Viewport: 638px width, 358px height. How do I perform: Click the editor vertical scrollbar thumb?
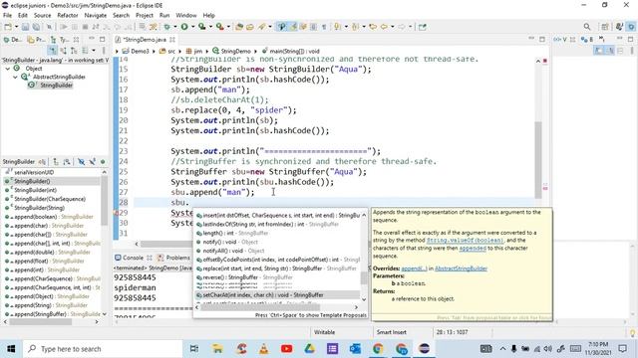pos(538,160)
